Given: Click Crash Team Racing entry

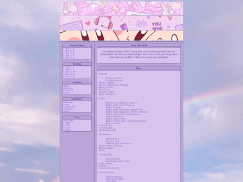Looking at the screenshot, I should tap(115, 179).
